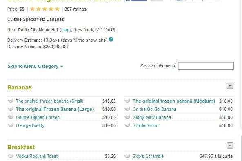Click banana icon beside Double-Dipped Frozen
Screen dimensions: 242x161
[11, 117]
